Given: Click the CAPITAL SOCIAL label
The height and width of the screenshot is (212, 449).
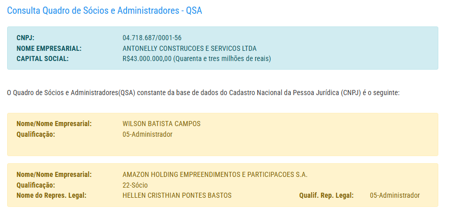Looking at the screenshot, I should tap(42, 58).
